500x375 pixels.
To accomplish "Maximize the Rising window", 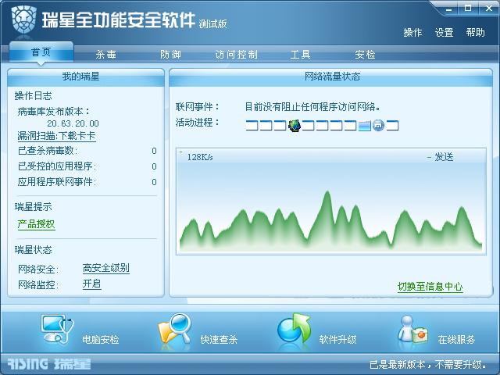I will [x=468, y=9].
